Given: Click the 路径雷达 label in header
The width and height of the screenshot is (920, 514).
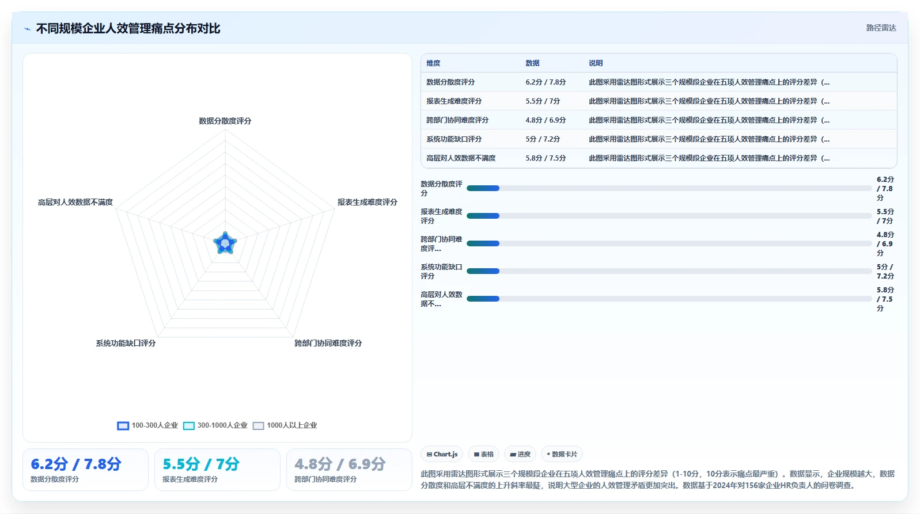Looking at the screenshot, I should click(x=881, y=28).
